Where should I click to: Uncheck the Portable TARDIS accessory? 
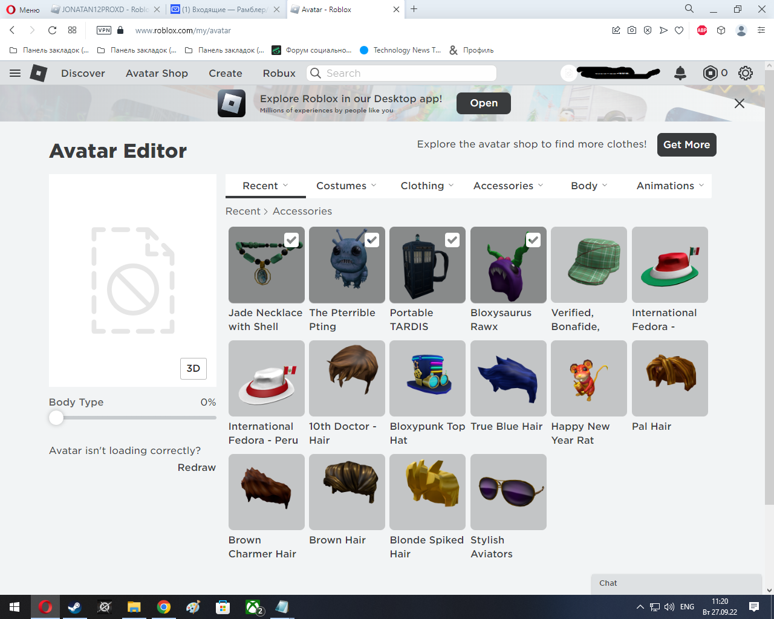[452, 240]
